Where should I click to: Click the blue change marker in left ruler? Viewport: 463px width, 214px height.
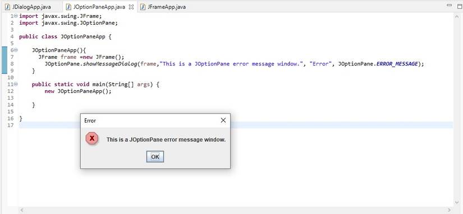click(4, 60)
